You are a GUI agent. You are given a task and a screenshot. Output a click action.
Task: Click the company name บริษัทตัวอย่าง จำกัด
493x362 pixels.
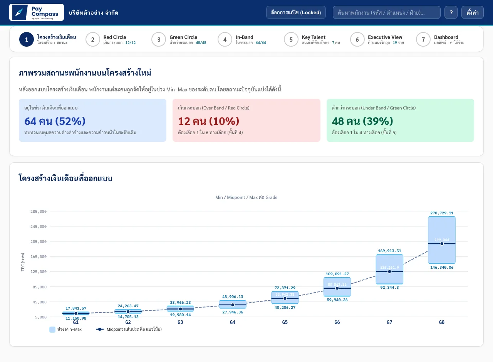[x=93, y=13]
